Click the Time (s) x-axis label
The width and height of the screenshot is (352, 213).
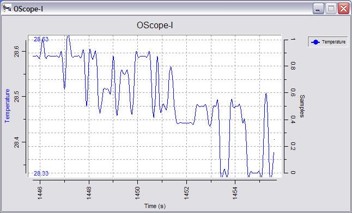click(155, 206)
